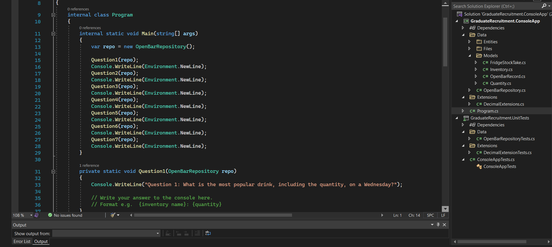Click the 'Question7(repo);' call
The height and width of the screenshot is (247, 552).
coord(115,140)
